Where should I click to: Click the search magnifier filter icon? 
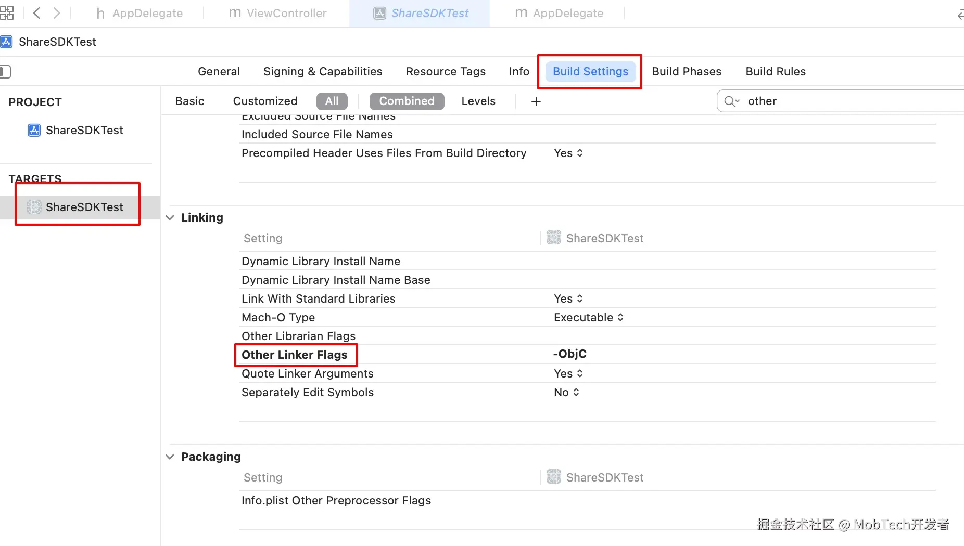(731, 101)
